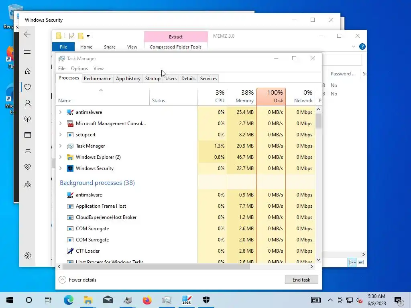Open Firefox from the taskbar
This screenshot has width=411, height=308.
click(147, 300)
